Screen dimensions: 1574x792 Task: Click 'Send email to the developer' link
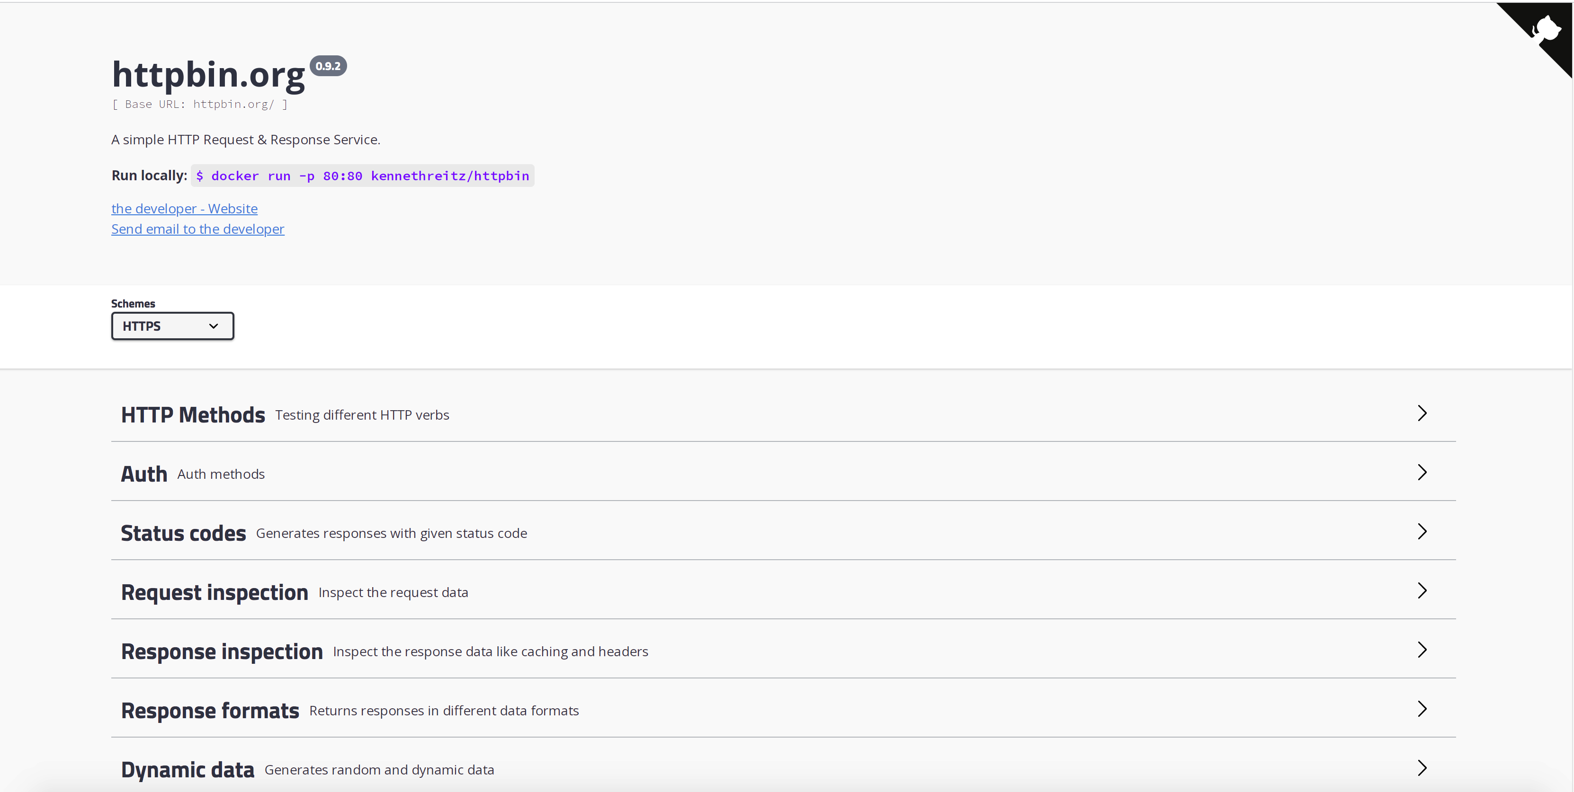pos(197,229)
